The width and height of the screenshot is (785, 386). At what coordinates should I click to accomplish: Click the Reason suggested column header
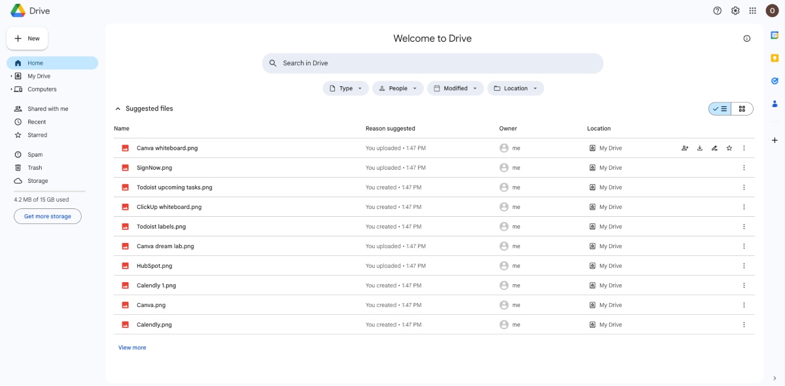391,129
